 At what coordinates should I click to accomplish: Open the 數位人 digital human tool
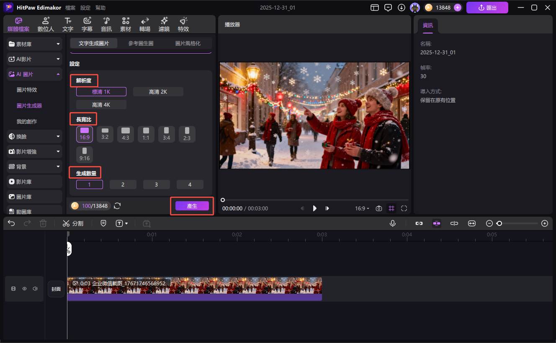pos(46,24)
